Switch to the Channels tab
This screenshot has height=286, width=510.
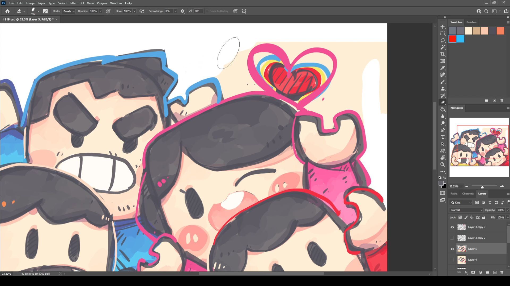[468, 194]
